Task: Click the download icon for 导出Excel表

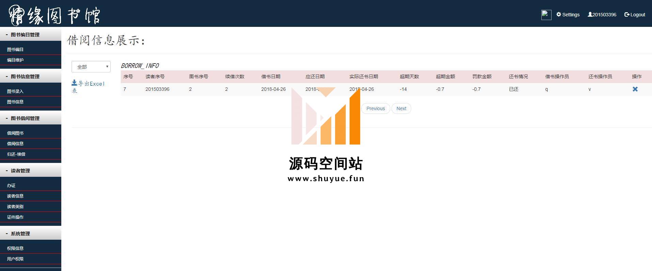Action: pyautogui.click(x=74, y=83)
